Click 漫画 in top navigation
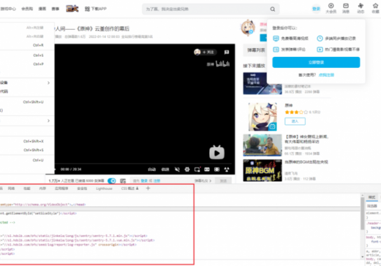 [42, 9]
